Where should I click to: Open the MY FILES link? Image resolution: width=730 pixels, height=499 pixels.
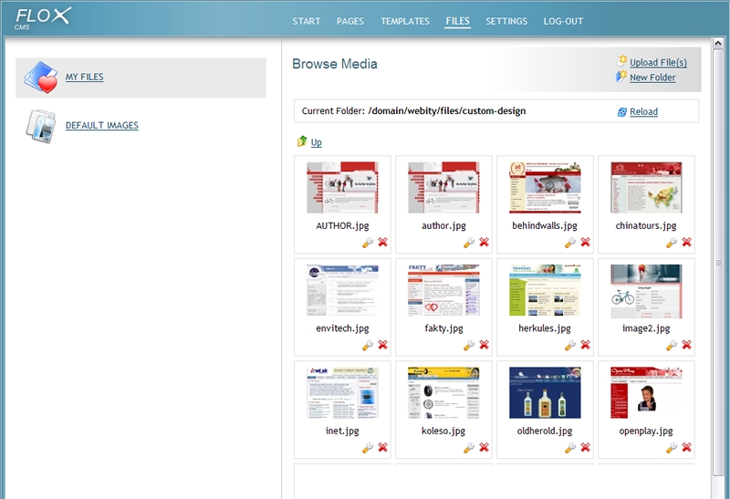coord(84,77)
